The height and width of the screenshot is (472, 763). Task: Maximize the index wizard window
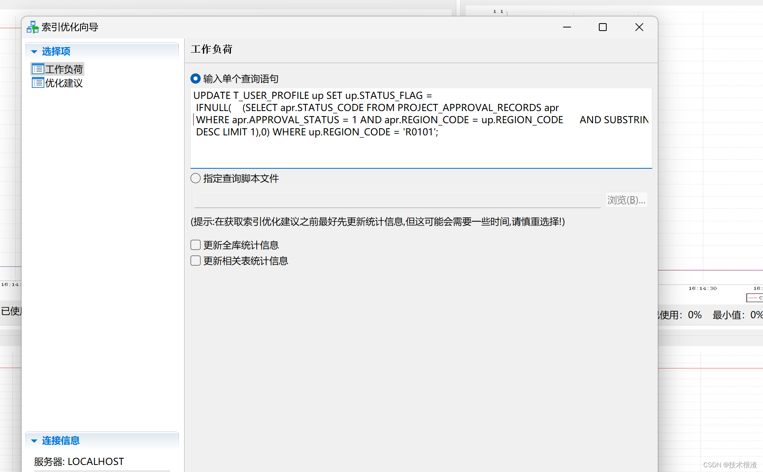click(x=603, y=27)
